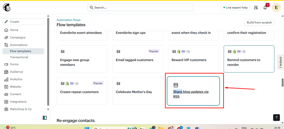Viewport: 284px width, 129px height.
Task: Click the Create button in sidebar
Action: (23, 22)
